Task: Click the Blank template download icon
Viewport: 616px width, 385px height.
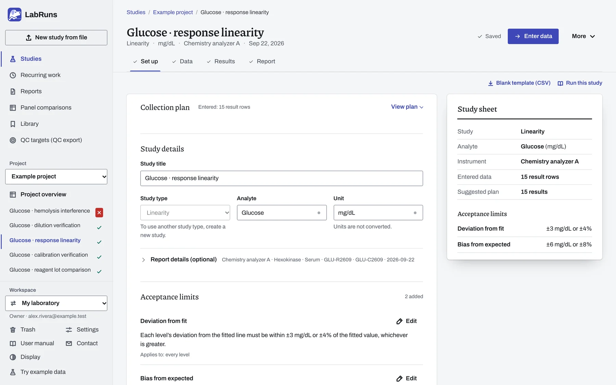Action: (x=490, y=83)
